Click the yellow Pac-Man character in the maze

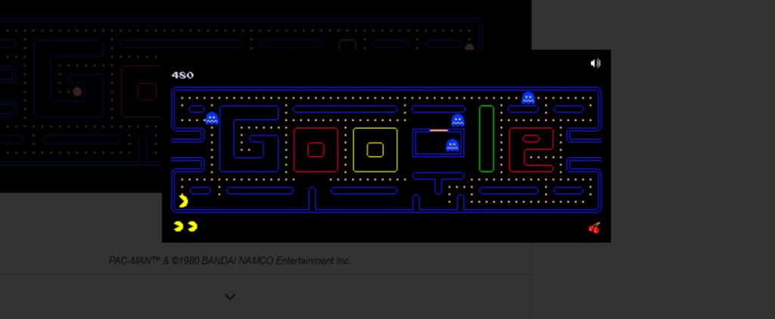point(183,201)
